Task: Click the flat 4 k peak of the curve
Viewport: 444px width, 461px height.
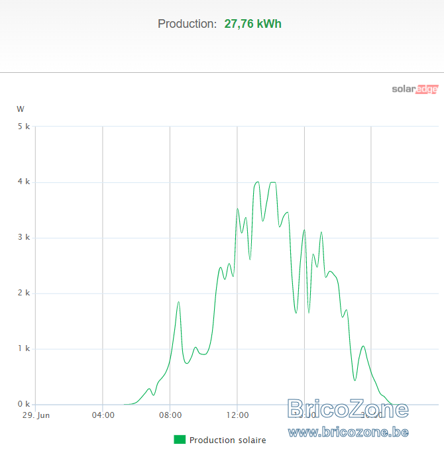Action: pos(273,183)
